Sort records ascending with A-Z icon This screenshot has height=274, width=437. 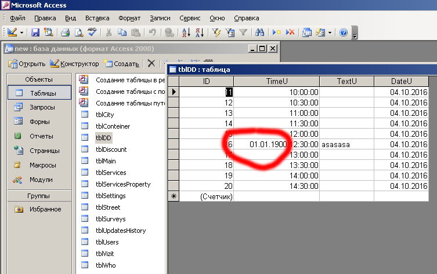pos(186,33)
